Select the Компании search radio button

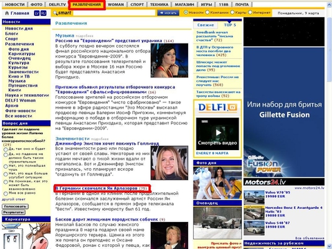pos(207,12)
